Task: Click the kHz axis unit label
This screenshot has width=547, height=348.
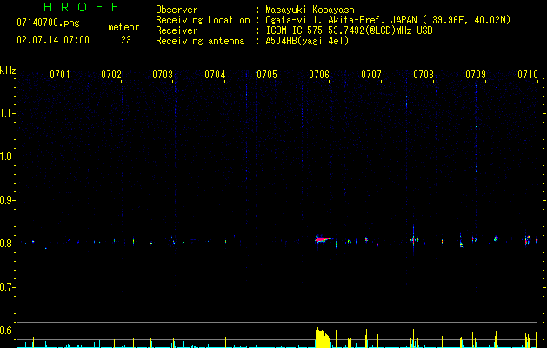Action: [x=8, y=70]
